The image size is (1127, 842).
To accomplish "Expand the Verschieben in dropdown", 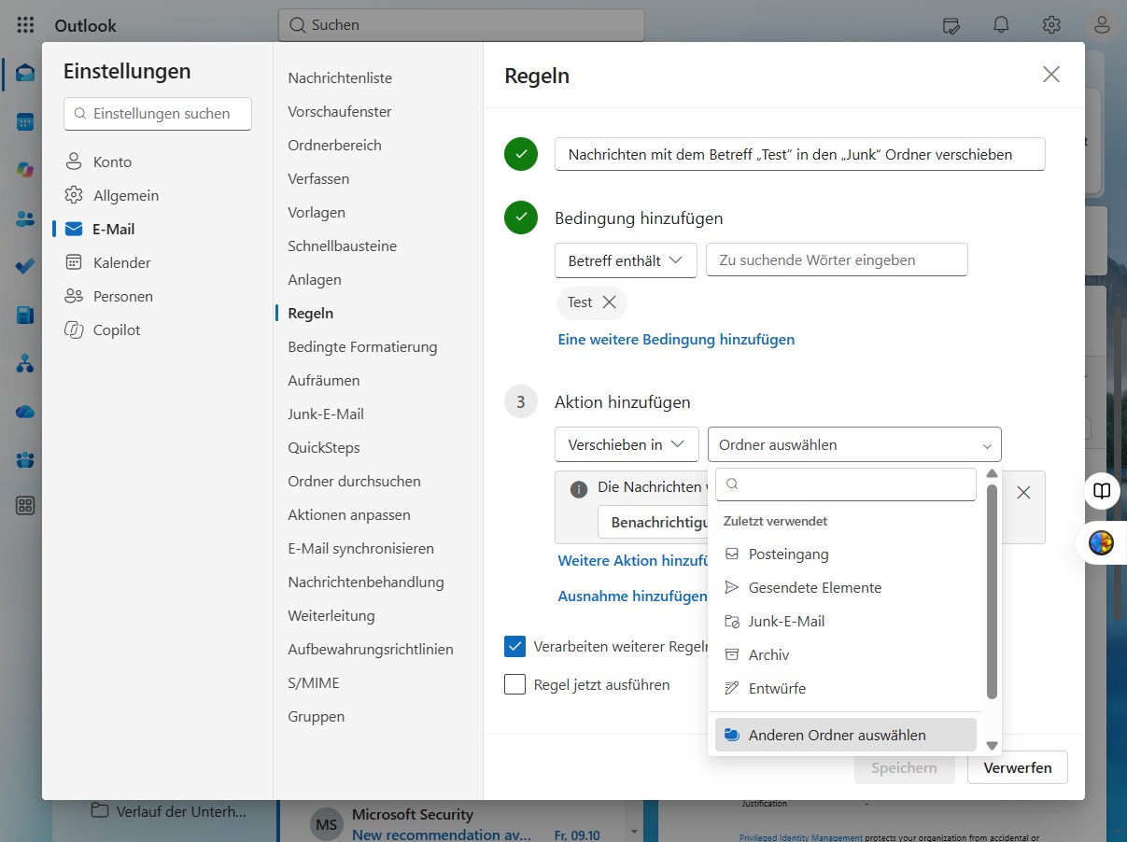I will tap(627, 444).
